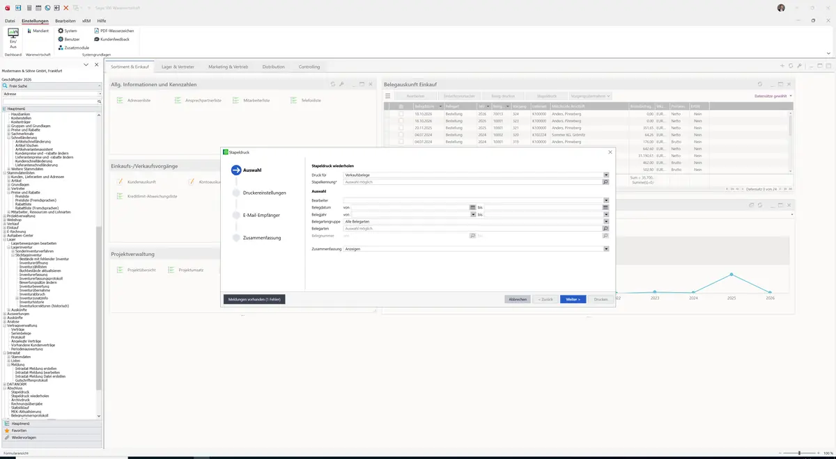Viewport: 836px width, 459px height.
Task: Open Kundenfeedback from the ribbon
Action: (111, 39)
